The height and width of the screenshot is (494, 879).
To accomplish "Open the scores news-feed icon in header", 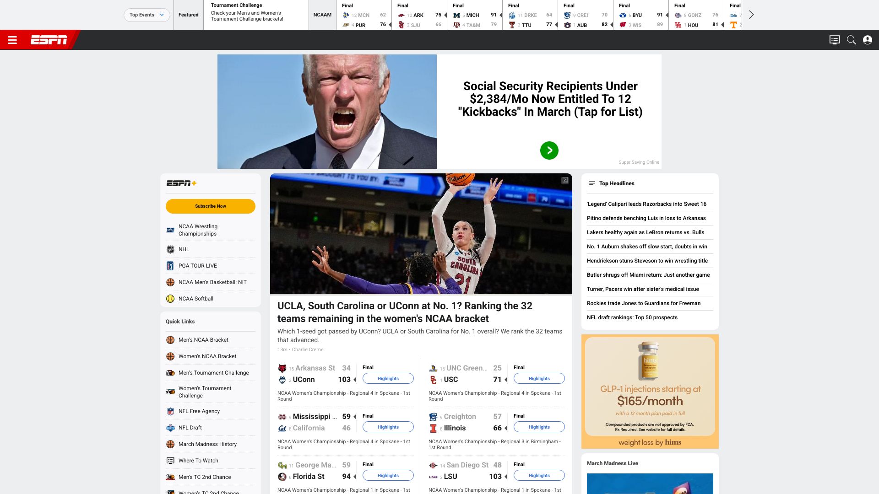I will click(834, 40).
